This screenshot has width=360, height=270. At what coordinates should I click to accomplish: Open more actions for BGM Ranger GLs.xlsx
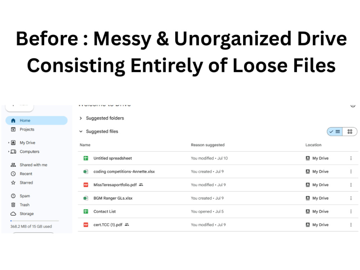tap(351, 198)
